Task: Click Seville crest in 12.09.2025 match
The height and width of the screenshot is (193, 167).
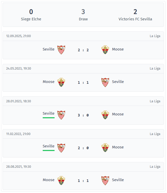Action: pyautogui.click(x=61, y=50)
